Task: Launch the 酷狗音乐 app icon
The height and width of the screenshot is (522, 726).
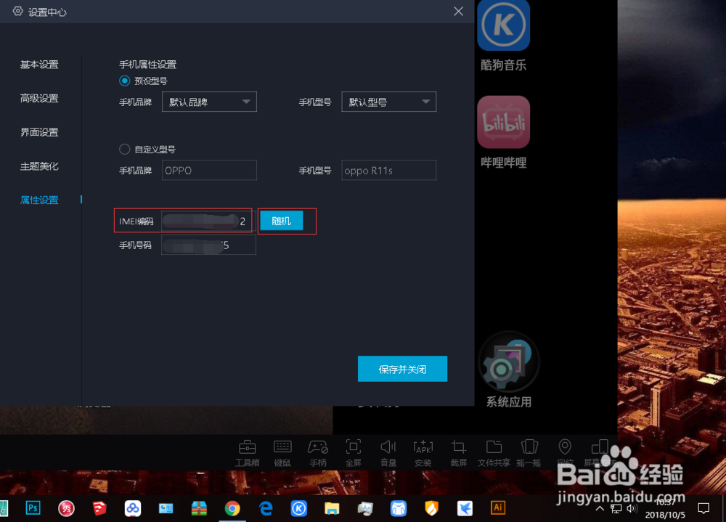Action: [503, 25]
